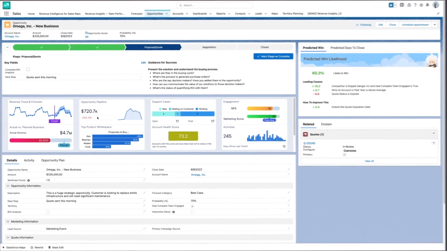The image size is (447, 251).
Task: Edit Lead Source with its pencil icon
Action: coord(144,229)
